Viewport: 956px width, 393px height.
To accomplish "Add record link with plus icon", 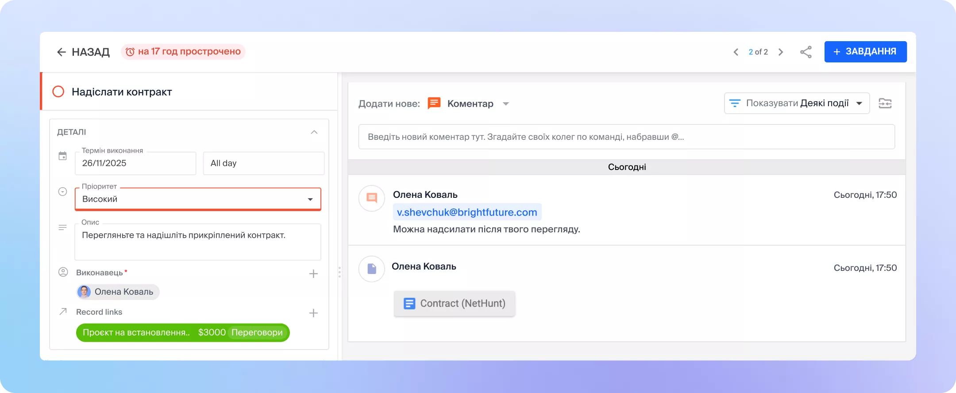I will click(313, 313).
